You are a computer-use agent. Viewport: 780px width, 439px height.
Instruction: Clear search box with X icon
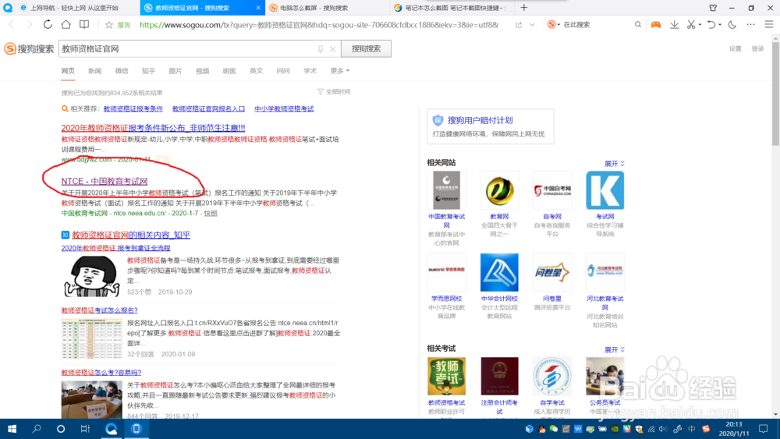(333, 48)
